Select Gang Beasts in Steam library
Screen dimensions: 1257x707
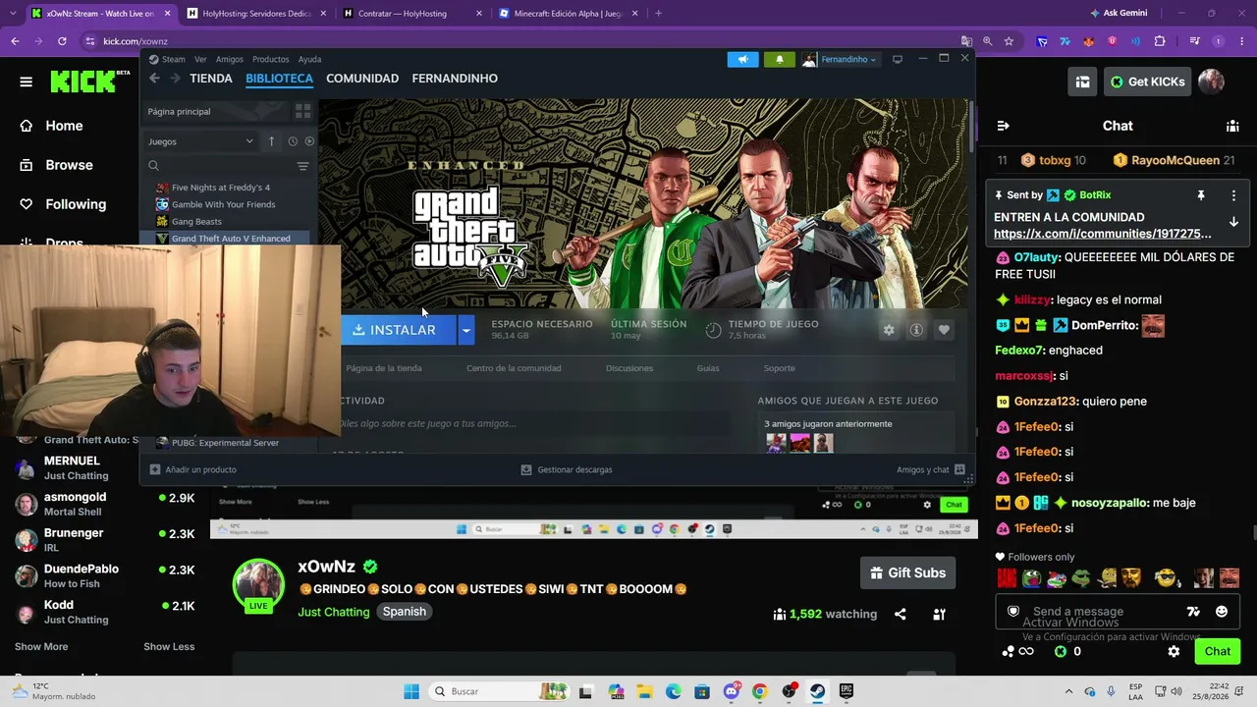pos(196,222)
